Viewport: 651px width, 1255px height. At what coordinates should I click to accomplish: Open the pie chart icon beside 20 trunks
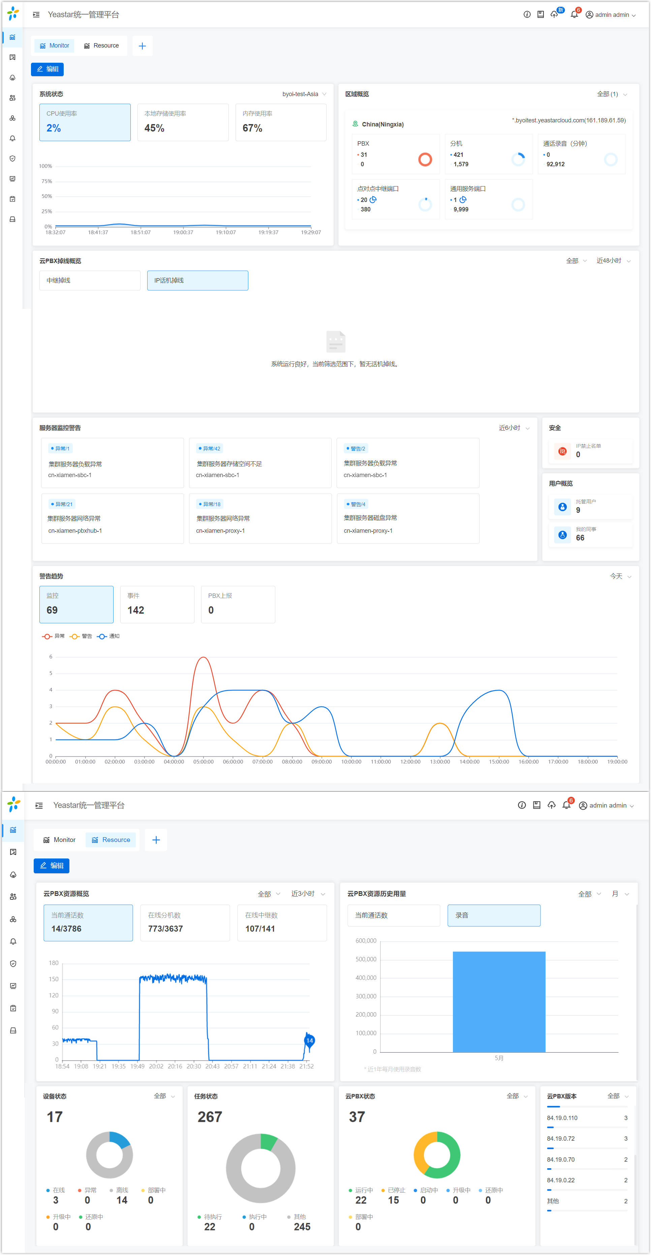(373, 200)
